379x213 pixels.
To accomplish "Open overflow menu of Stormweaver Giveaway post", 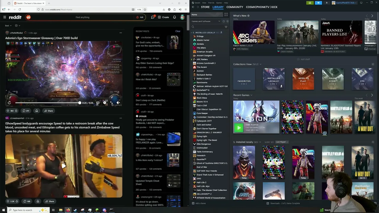I will [121, 33].
